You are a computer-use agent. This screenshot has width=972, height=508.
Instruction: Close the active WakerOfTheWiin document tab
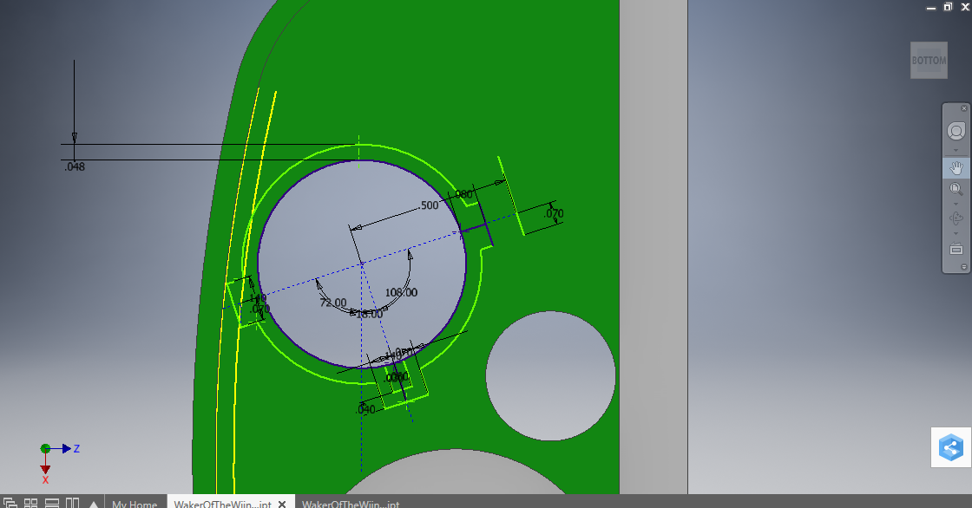point(282,504)
